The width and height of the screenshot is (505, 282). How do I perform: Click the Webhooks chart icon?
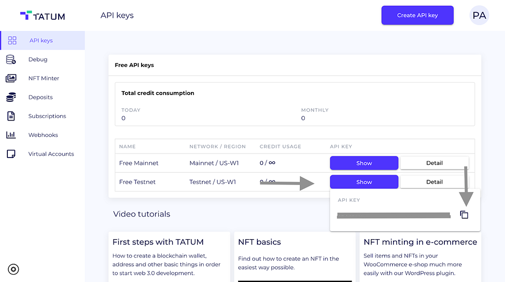pyautogui.click(x=11, y=135)
